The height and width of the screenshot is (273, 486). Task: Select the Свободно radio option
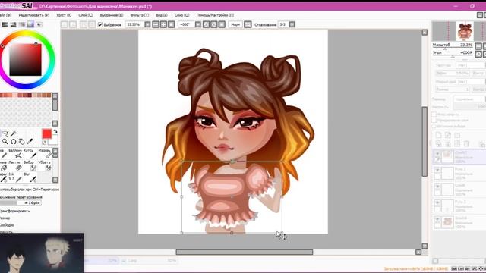[x=7, y=225]
